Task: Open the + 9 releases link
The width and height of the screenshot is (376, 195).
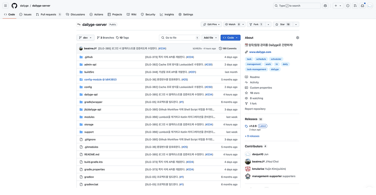Action: [252, 136]
